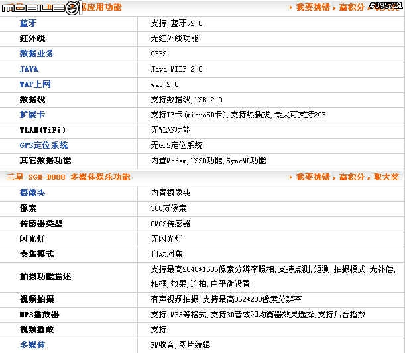Select the CMOS传感器 value
Viewport: 405px width, 353px height.
tap(170, 223)
